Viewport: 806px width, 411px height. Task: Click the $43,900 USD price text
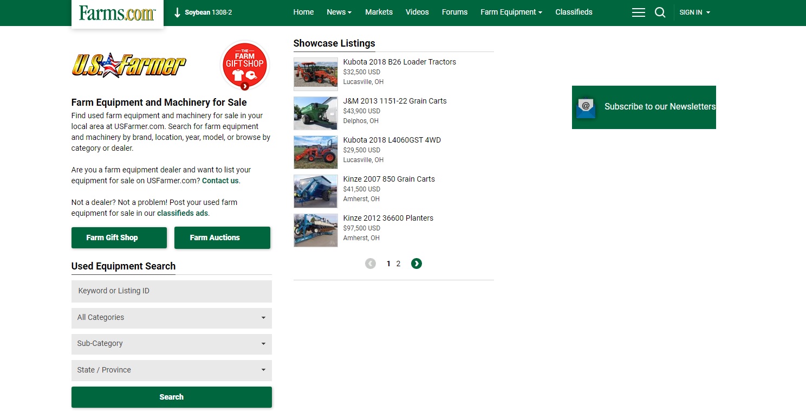(362, 111)
